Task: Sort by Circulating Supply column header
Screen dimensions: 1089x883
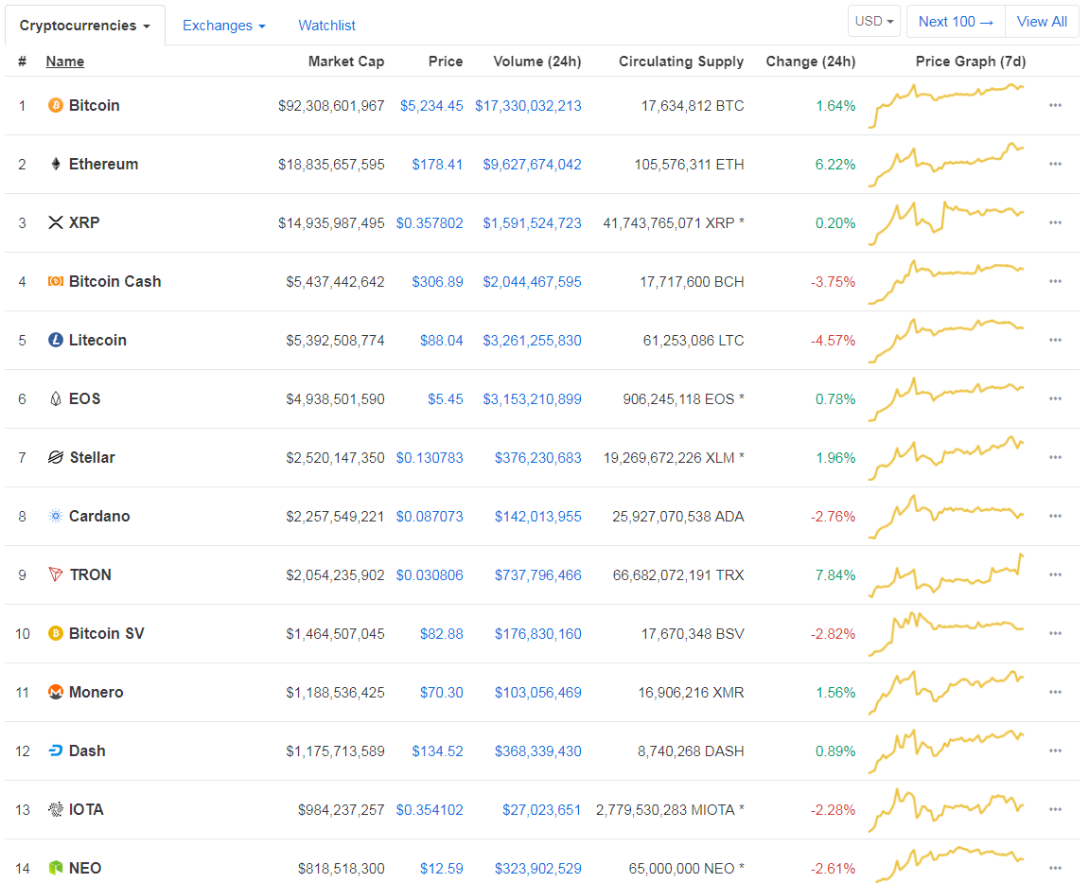Action: coord(680,62)
